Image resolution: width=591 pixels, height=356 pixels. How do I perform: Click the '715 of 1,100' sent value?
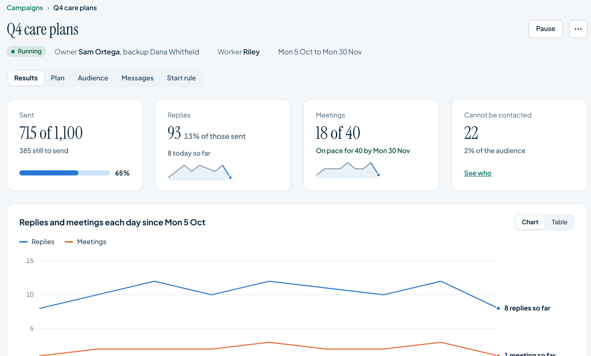coord(51,133)
